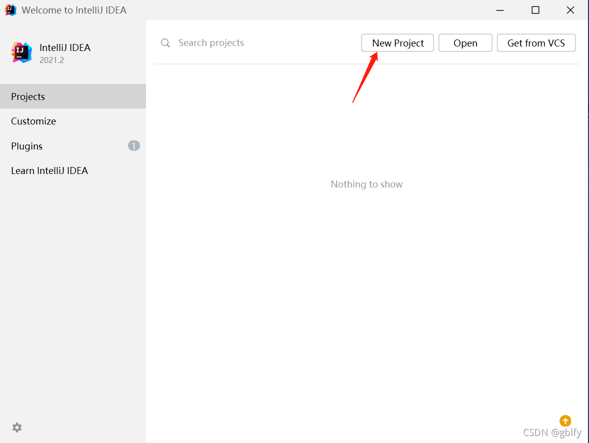
Task: Open the Customize section
Action: click(x=73, y=121)
